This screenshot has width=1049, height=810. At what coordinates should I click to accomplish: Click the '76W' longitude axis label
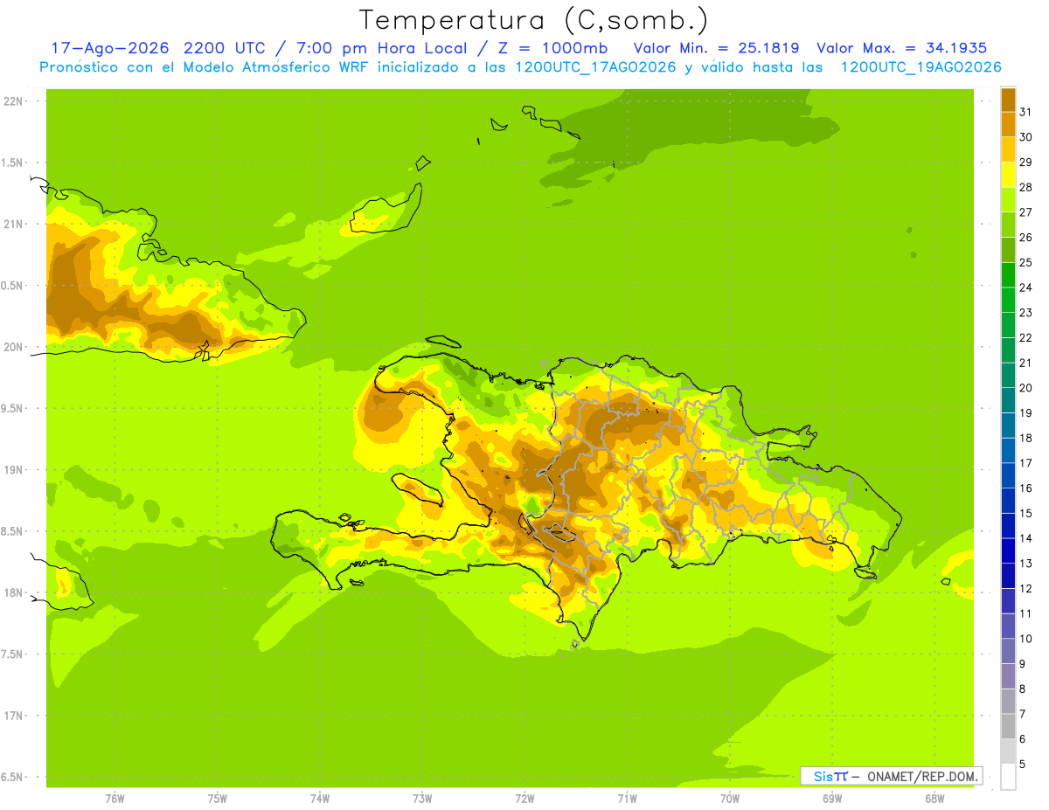click(x=115, y=798)
